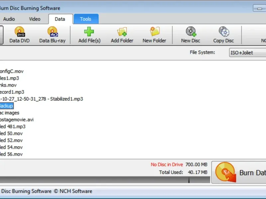266x199 pixels.
Task: Switch to the Video tab
Action: click(x=35, y=19)
